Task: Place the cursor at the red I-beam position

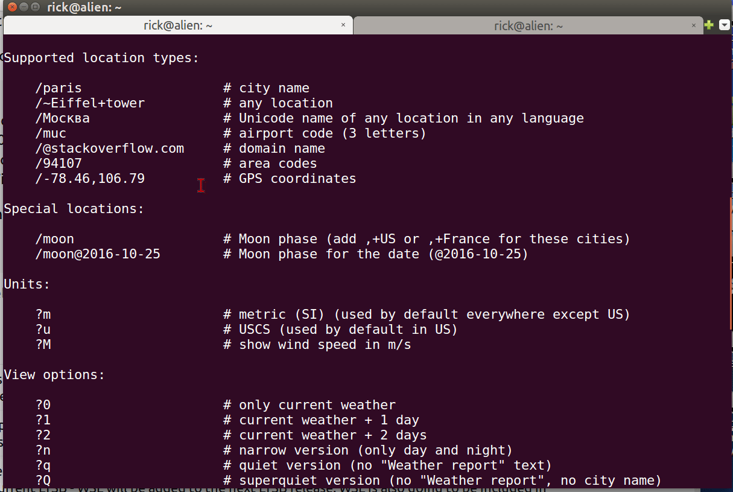Action: [201, 185]
